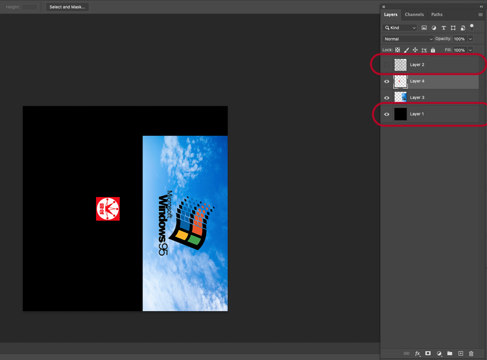This screenshot has height=360, width=487.
Task: Show the hidden Layer 2
Action: coord(387,65)
